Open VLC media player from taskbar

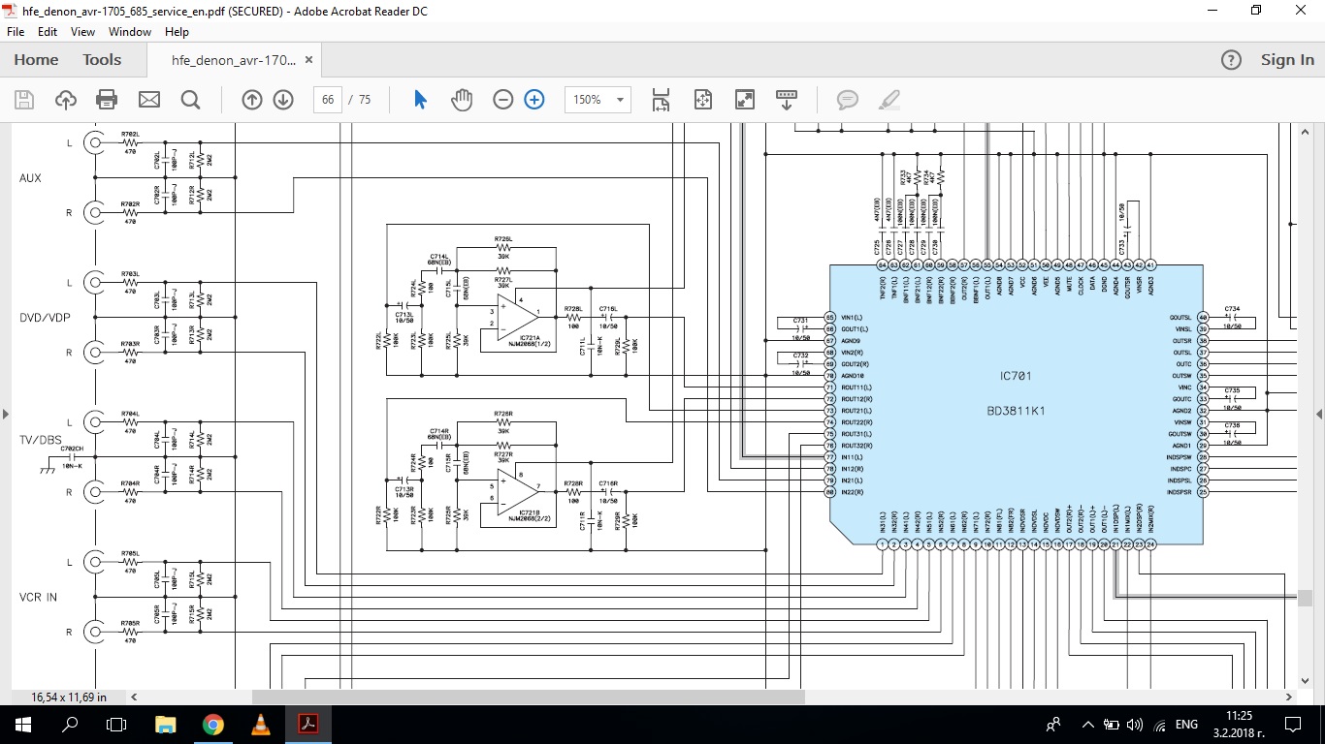pyautogui.click(x=260, y=725)
